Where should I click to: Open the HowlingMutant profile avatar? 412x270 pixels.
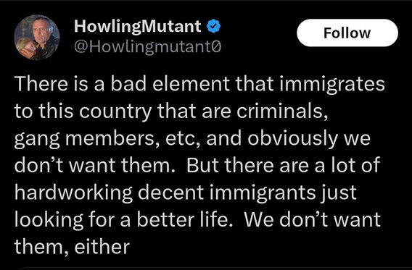37,38
